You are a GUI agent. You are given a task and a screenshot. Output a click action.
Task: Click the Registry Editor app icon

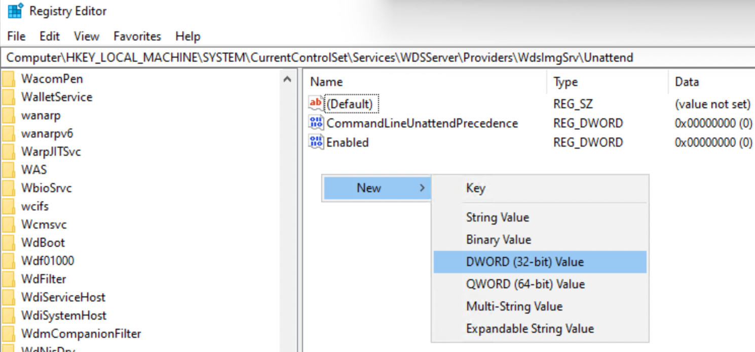[15, 11]
